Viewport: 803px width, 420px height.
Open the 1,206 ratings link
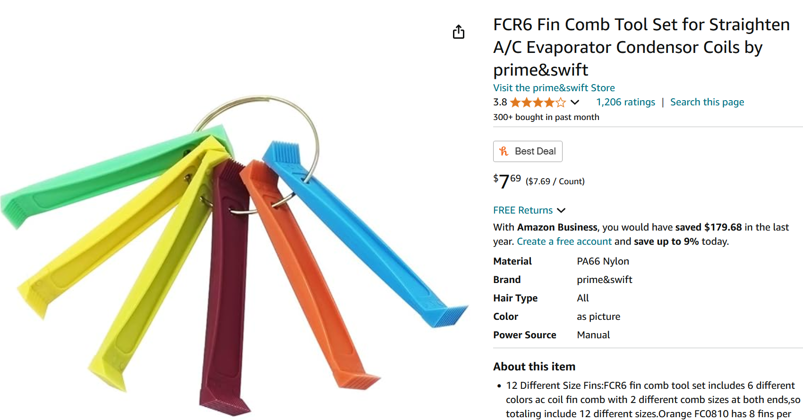click(x=625, y=102)
